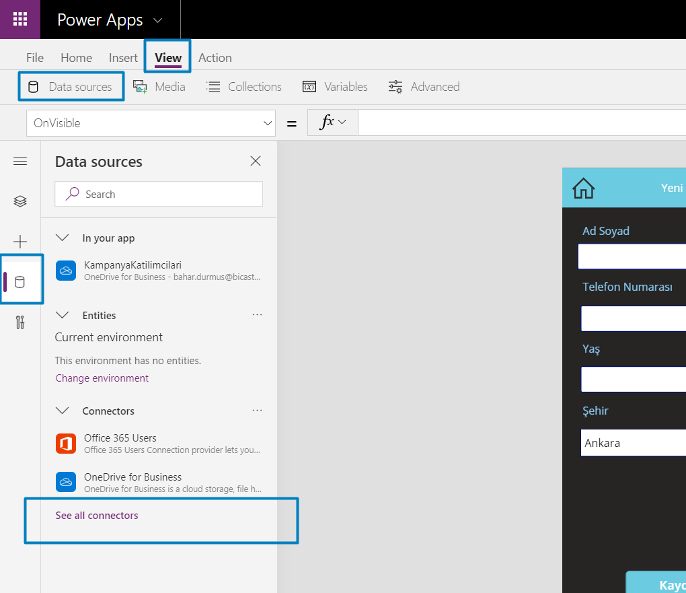Open the hamburger menu in left rail
The width and height of the screenshot is (686, 593).
click(x=20, y=162)
